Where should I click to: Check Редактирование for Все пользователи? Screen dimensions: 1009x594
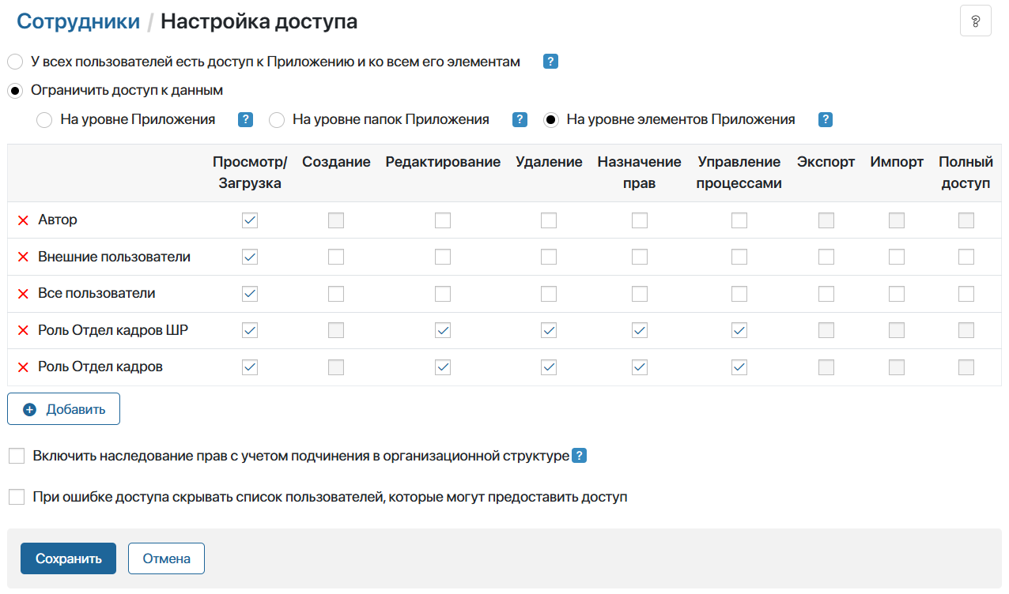pos(443,294)
